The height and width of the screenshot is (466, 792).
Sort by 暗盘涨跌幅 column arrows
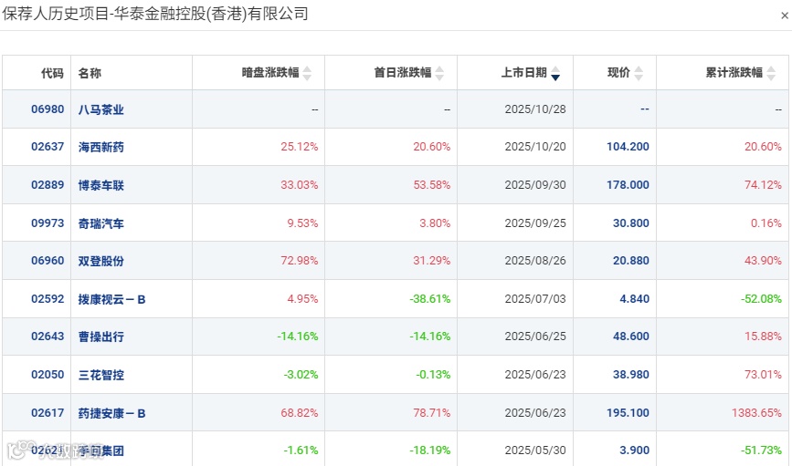[x=307, y=73]
